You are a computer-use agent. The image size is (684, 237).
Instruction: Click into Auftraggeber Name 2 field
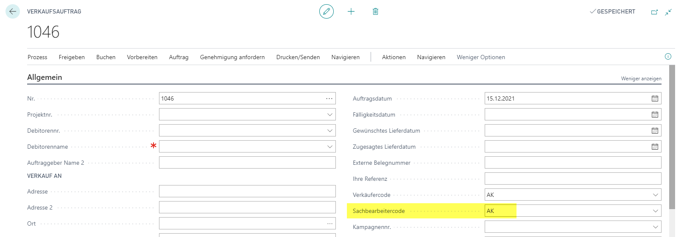tap(247, 163)
